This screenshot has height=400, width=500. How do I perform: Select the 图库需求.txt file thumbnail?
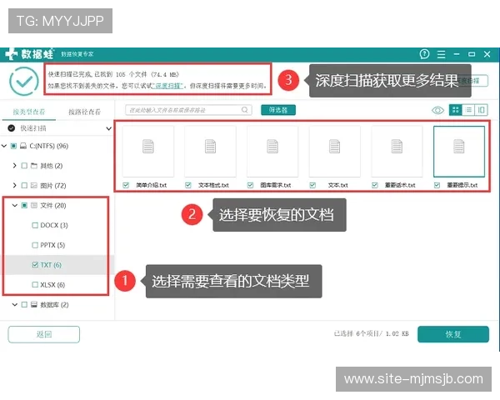272,152
